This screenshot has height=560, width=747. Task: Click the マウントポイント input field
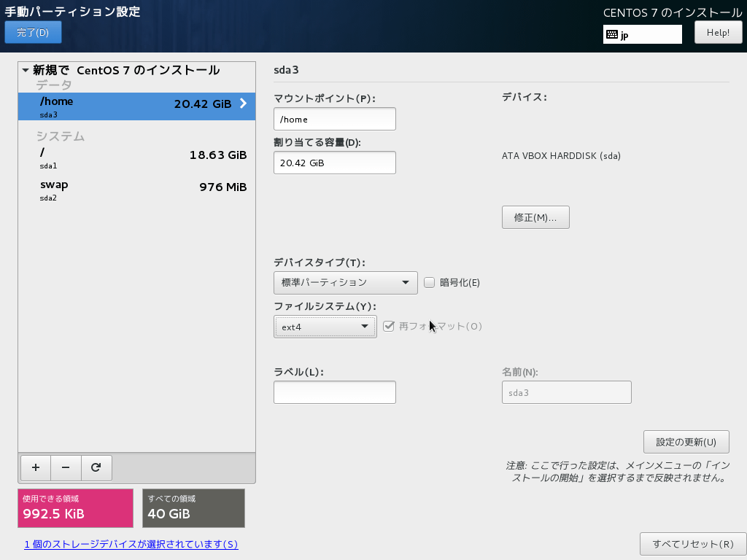pos(334,118)
